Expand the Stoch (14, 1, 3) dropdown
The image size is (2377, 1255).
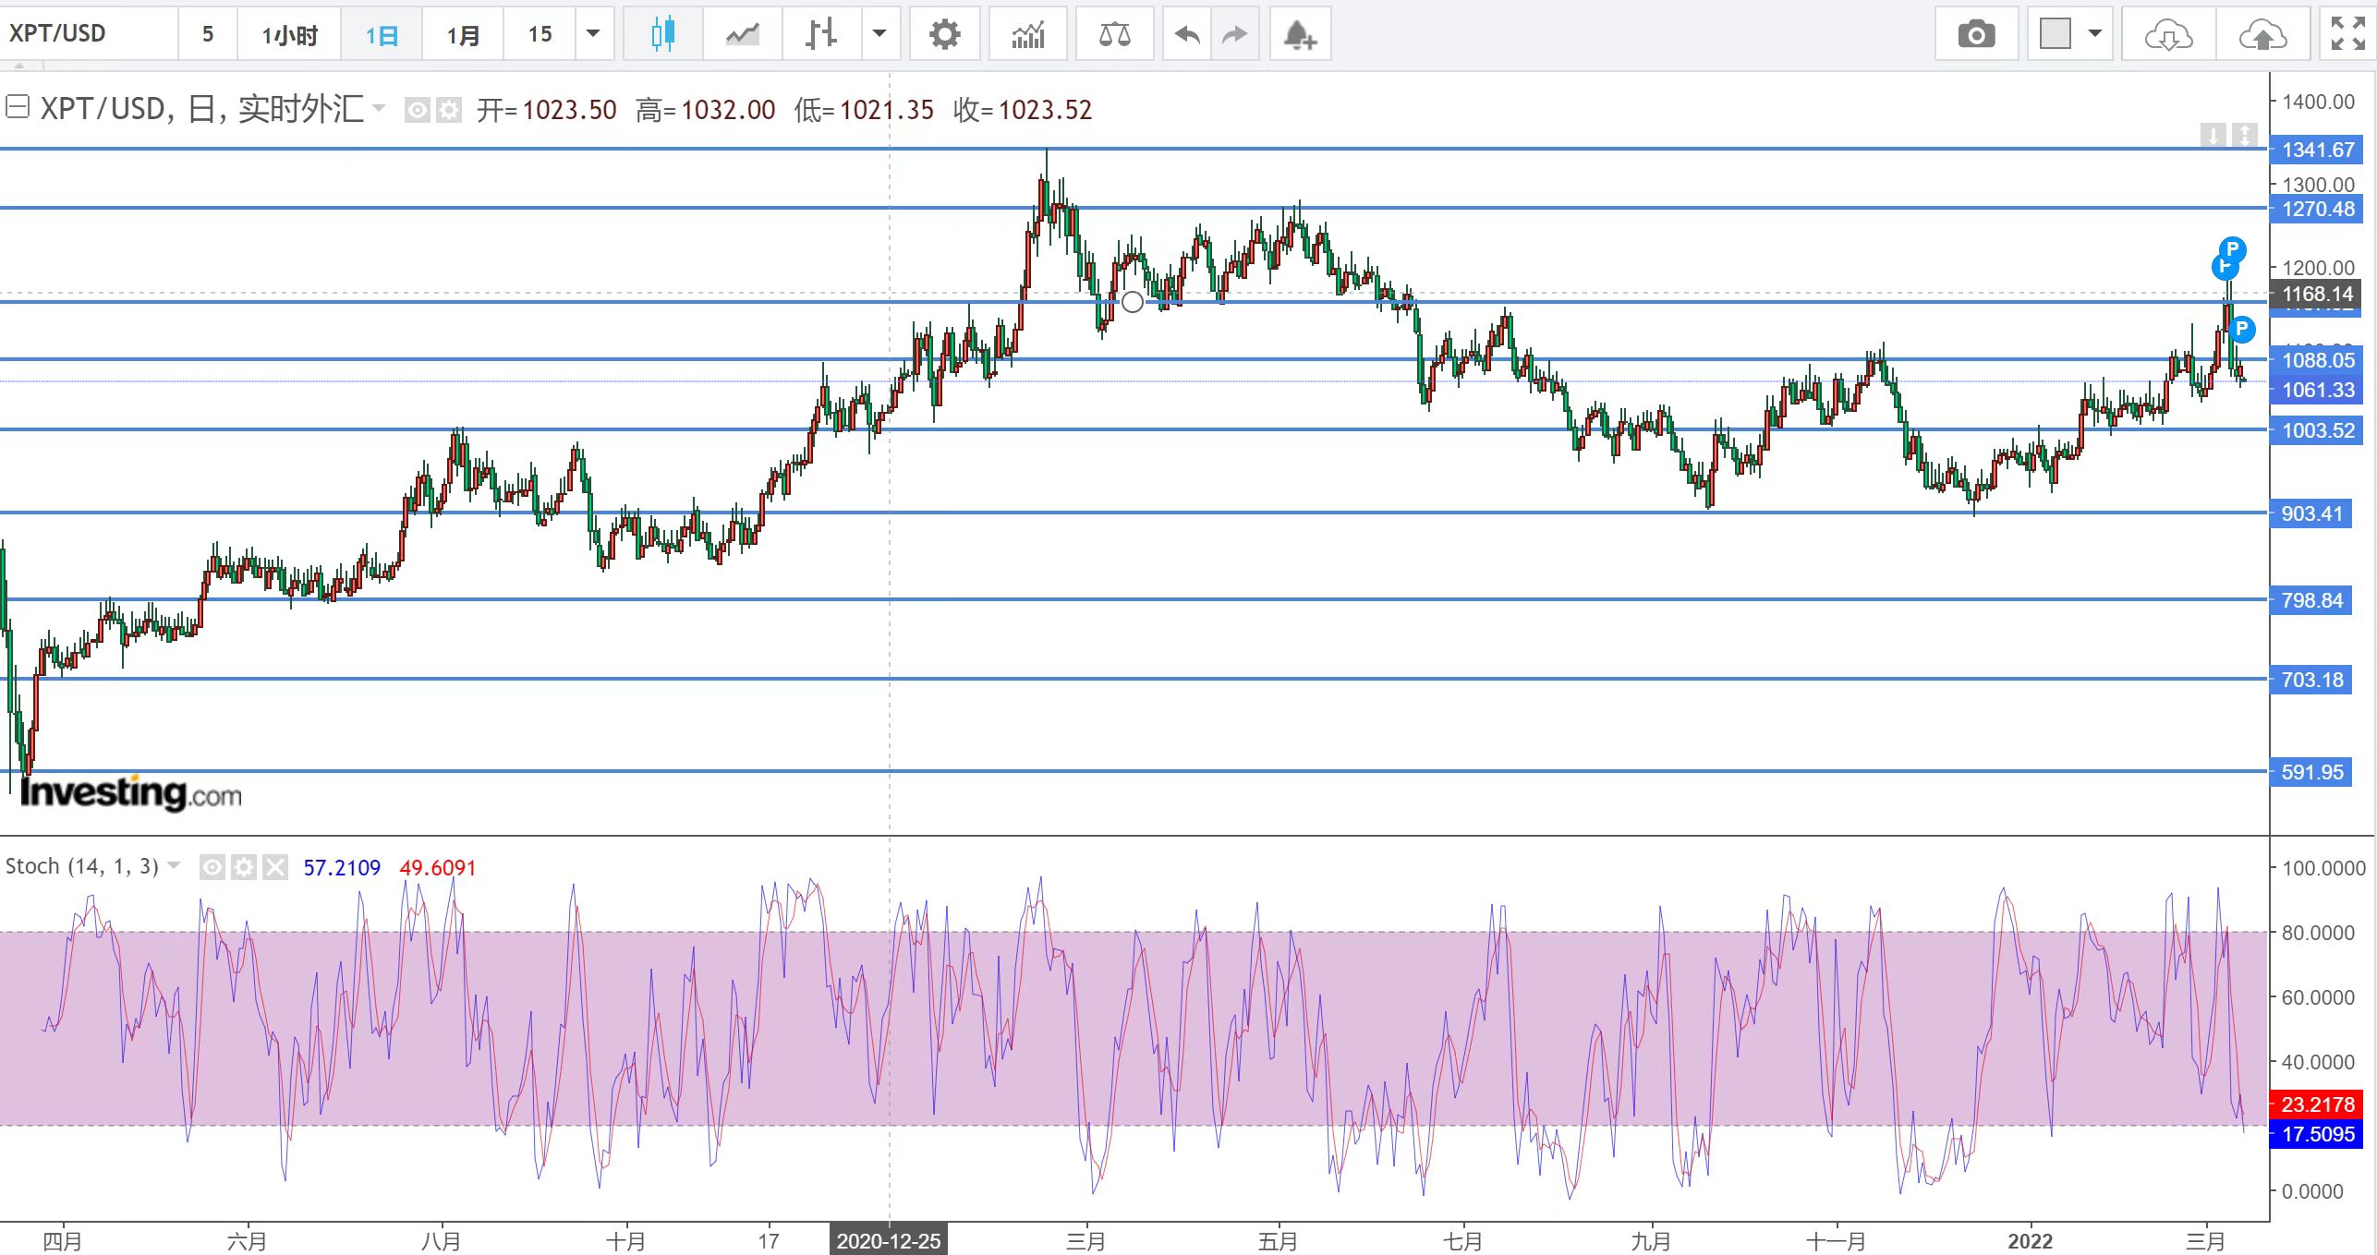(174, 866)
